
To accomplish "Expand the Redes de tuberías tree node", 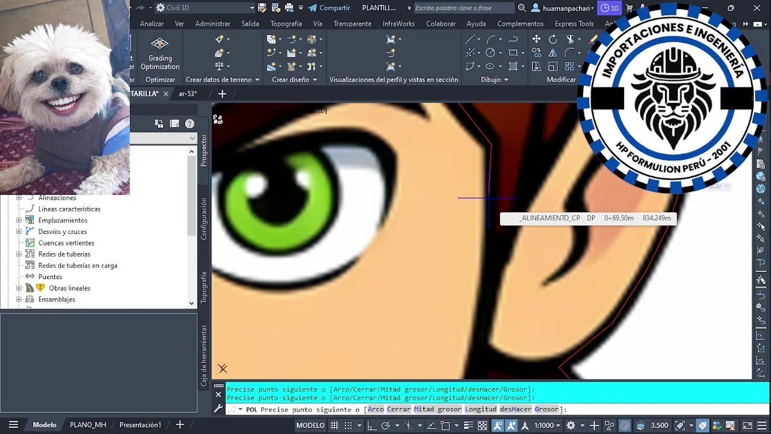I will [19, 254].
